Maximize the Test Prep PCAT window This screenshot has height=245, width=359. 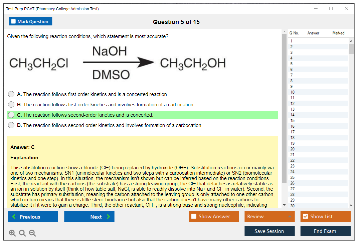click(x=331, y=9)
